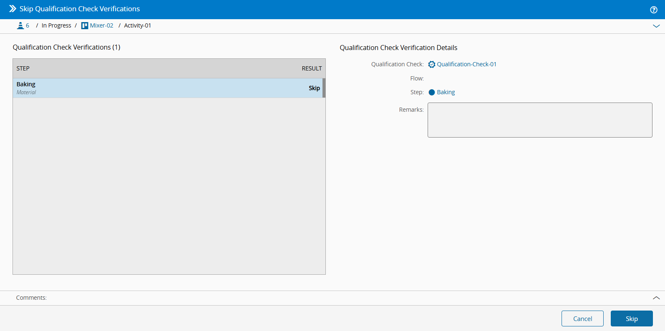Open help via the question mark icon

click(654, 10)
